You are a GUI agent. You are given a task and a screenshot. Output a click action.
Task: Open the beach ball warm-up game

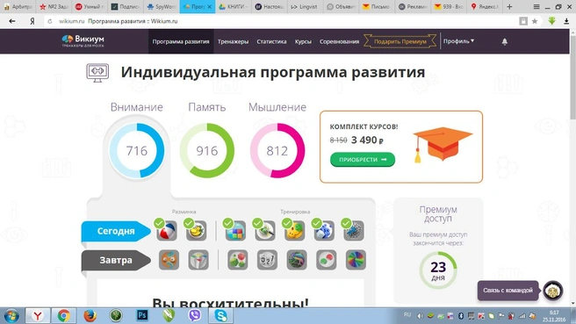point(167,231)
